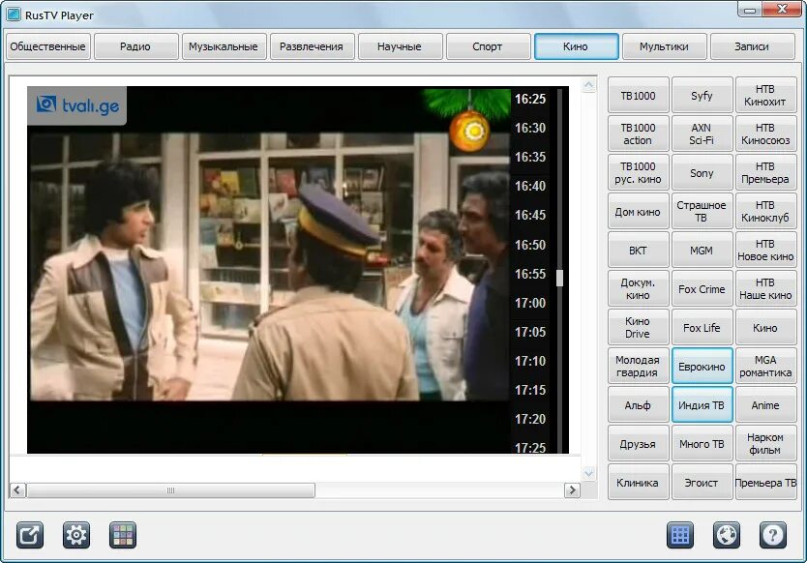Select the Syfy channel
807x563 pixels.
pos(702,95)
